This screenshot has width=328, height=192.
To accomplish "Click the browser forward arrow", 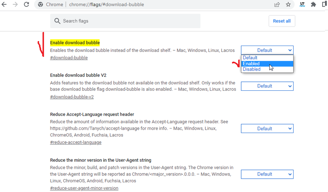I will 15,5.
